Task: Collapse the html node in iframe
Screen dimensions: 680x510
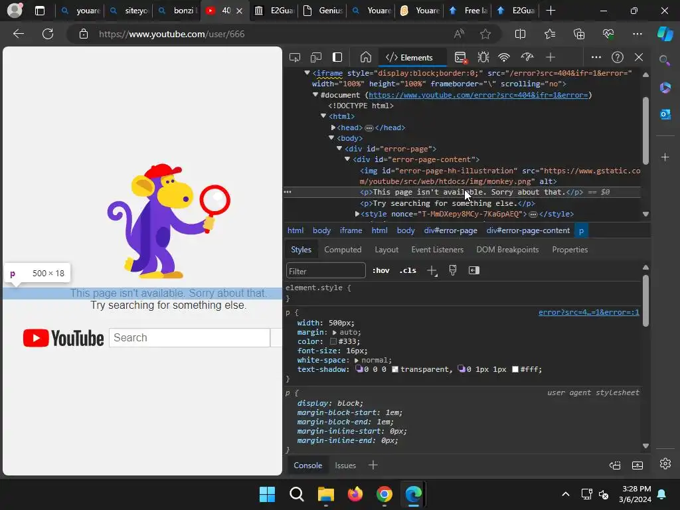Action: 323,116
